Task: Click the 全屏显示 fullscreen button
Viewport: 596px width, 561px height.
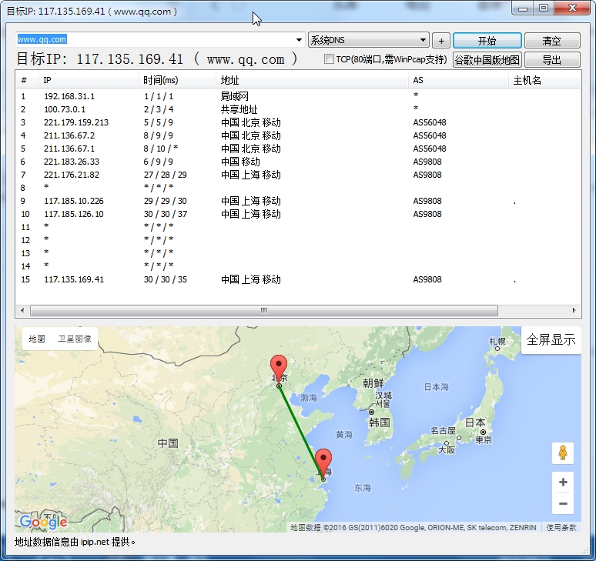Action: point(551,339)
